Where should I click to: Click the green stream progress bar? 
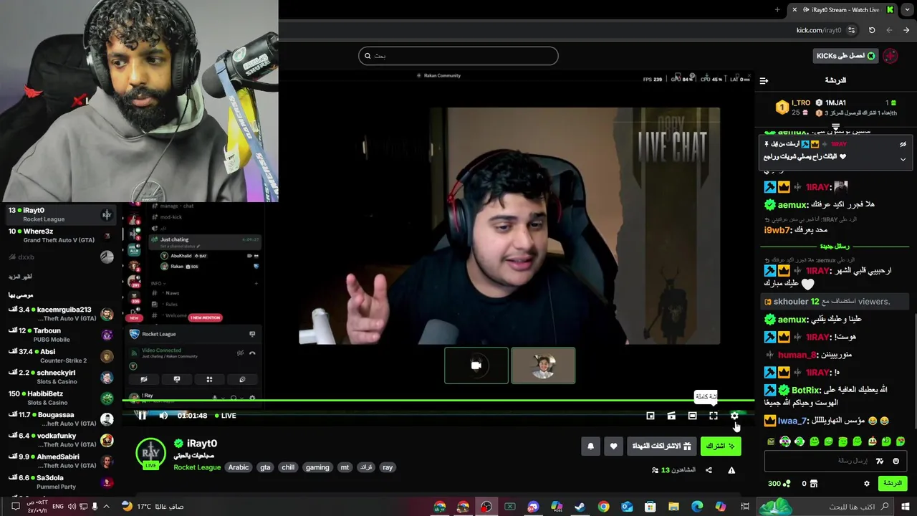438,401
